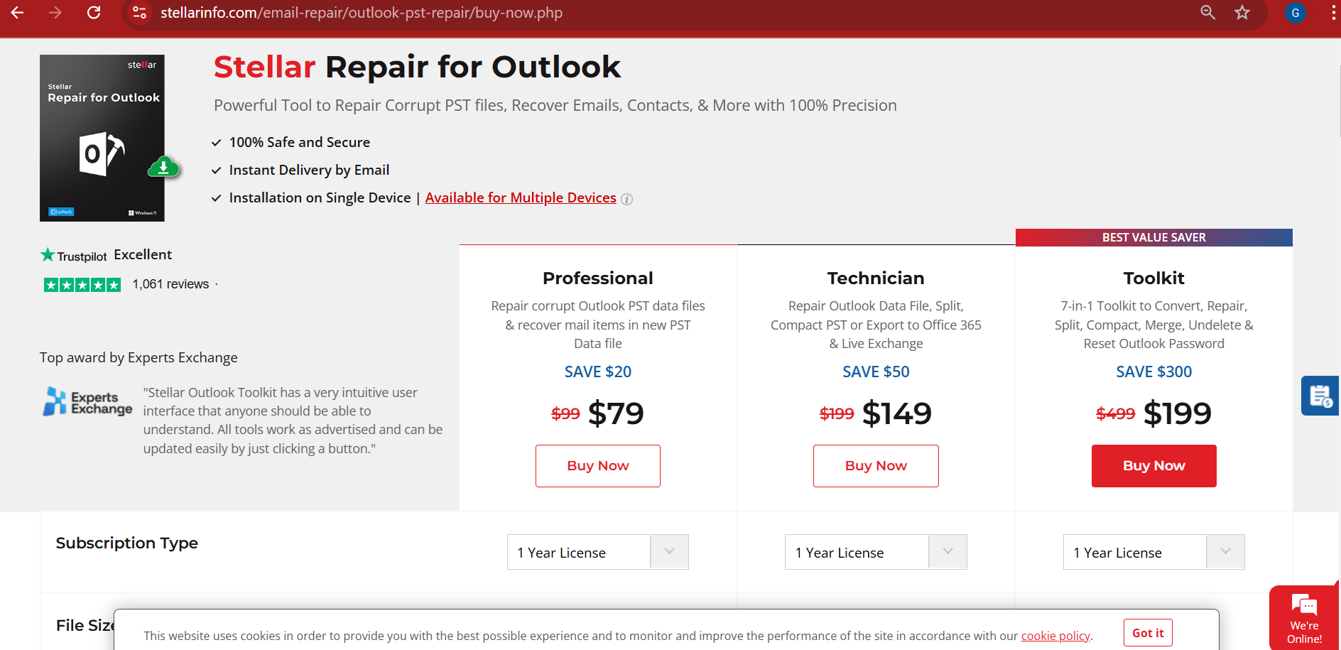The width and height of the screenshot is (1341, 650).
Task: Open the We're Online chat widget
Action: (1304, 617)
